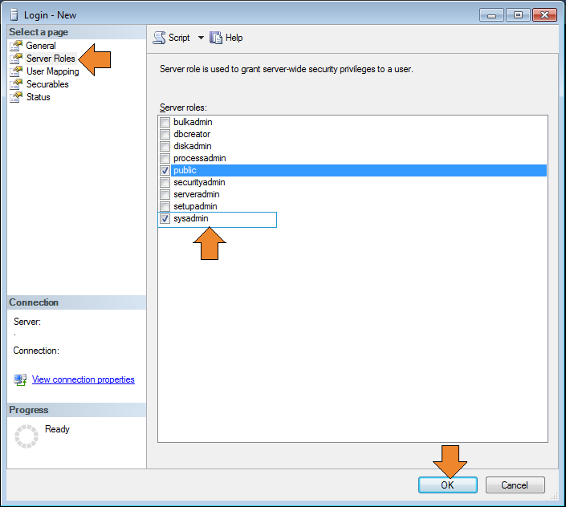Screen dimensions: 566x507
Task: Click the User Mapping page icon
Action: coord(16,71)
